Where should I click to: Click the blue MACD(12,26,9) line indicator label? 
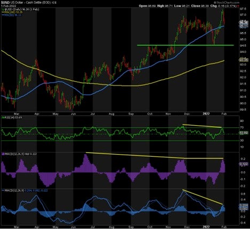click(x=25, y=190)
